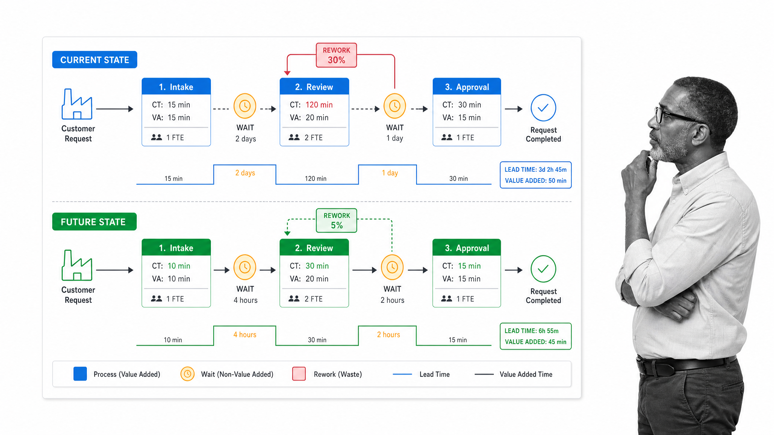774x435 pixels.
Task: Click the photo of the thinking man
Action: click(688, 256)
